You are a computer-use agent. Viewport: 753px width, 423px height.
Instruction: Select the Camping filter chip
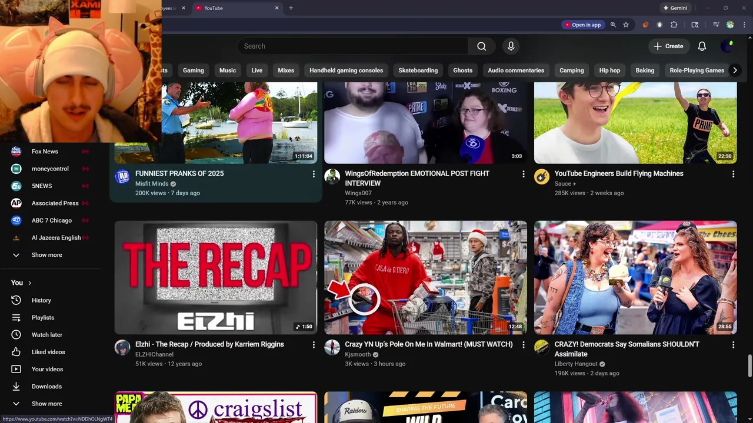coord(571,70)
